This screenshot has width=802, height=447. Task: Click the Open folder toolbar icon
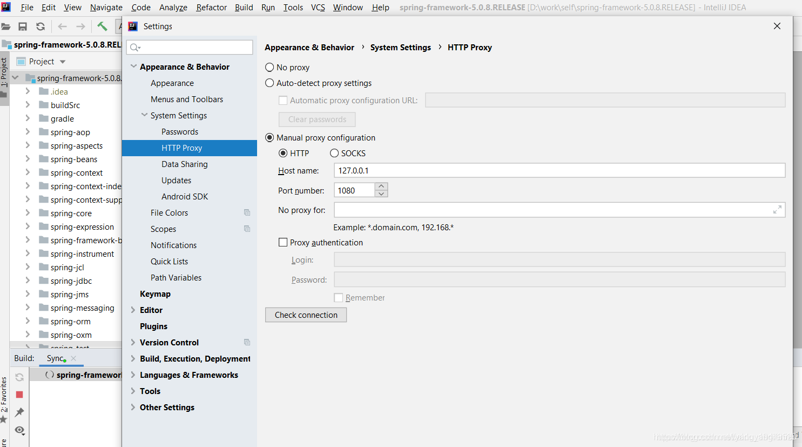coord(5,26)
